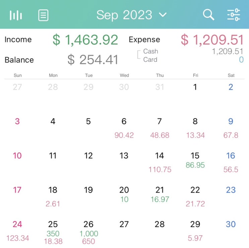Tap the Expense total $1,209.51
249x248 pixels.
click(x=212, y=40)
